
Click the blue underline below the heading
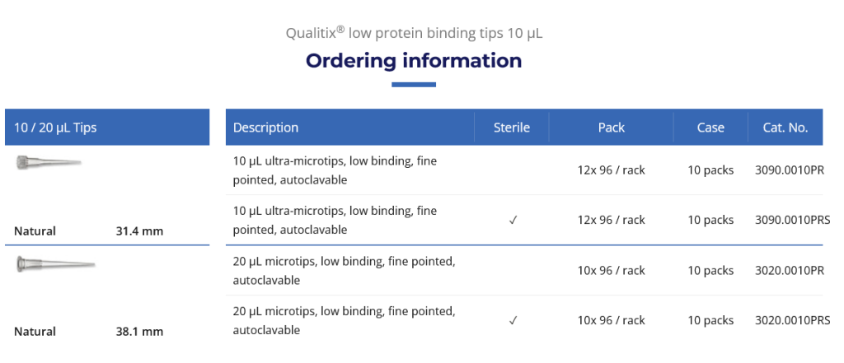[414, 84]
